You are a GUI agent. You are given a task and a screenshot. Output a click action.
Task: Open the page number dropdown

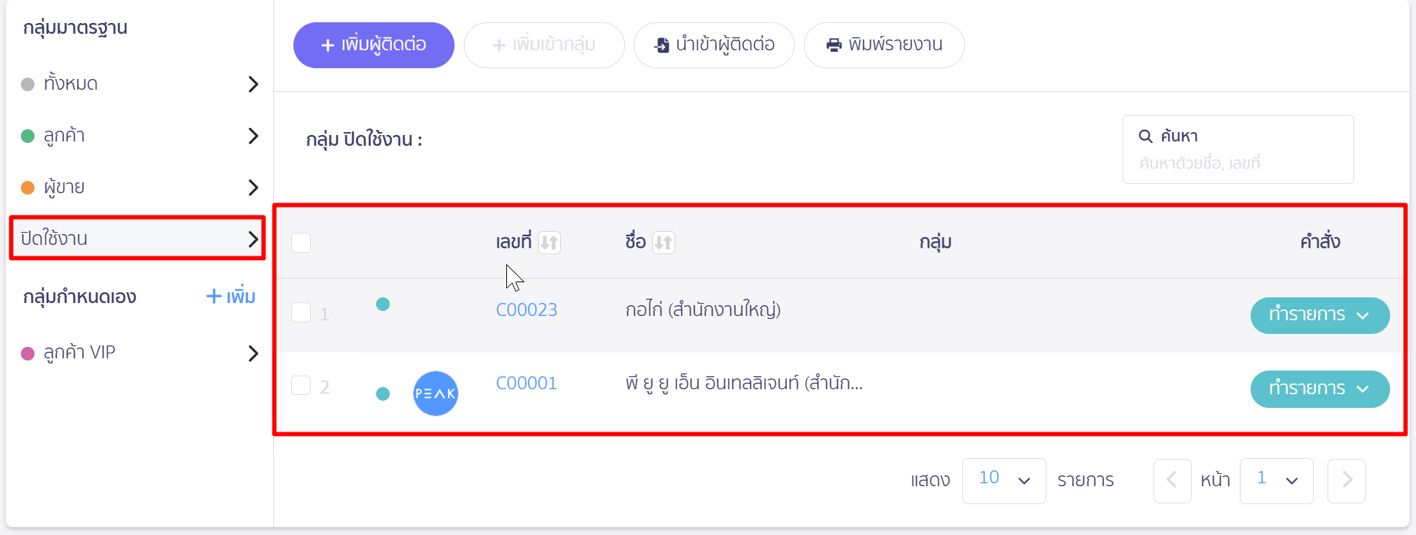click(1276, 480)
